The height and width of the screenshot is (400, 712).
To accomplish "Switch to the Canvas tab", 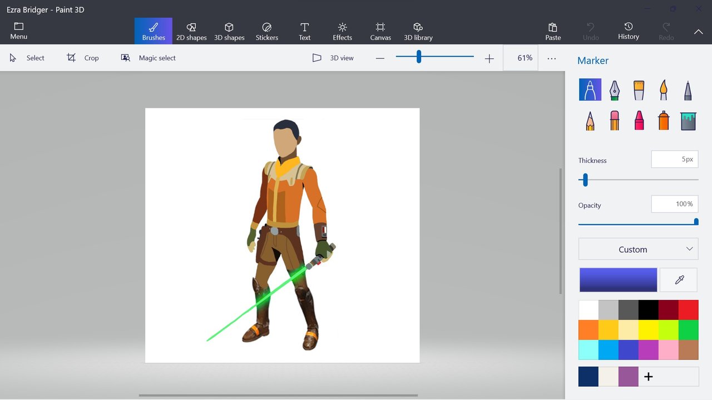I will (380, 31).
